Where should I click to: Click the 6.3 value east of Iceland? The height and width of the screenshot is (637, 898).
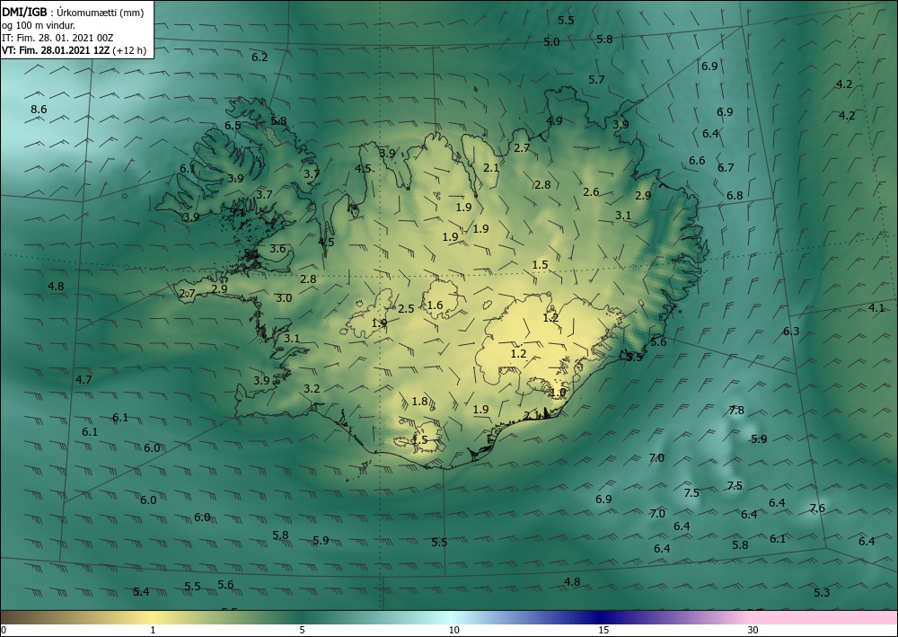pyautogui.click(x=791, y=332)
